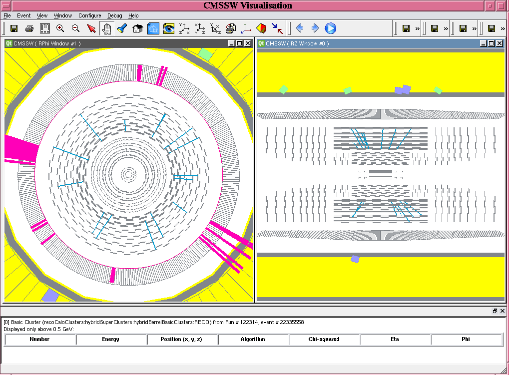Click the Qt icon of RPhi window
509x375 pixels.
coord(9,43)
